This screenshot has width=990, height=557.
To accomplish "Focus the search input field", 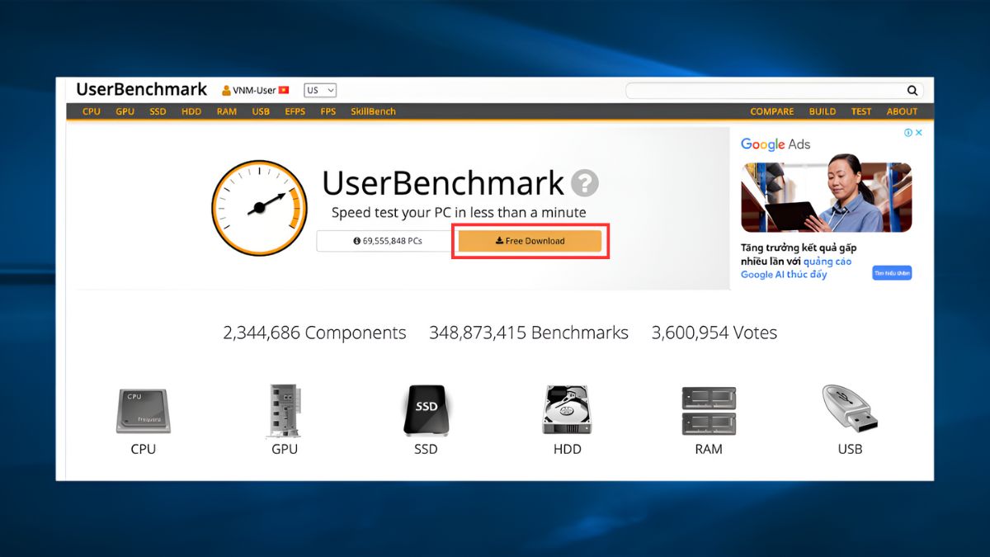I will [765, 91].
